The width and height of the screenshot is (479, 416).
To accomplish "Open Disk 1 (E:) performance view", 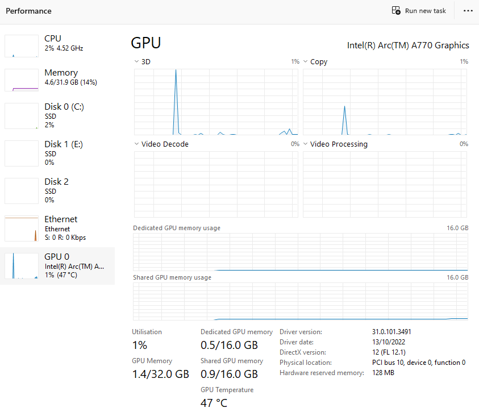I will (21, 153).
